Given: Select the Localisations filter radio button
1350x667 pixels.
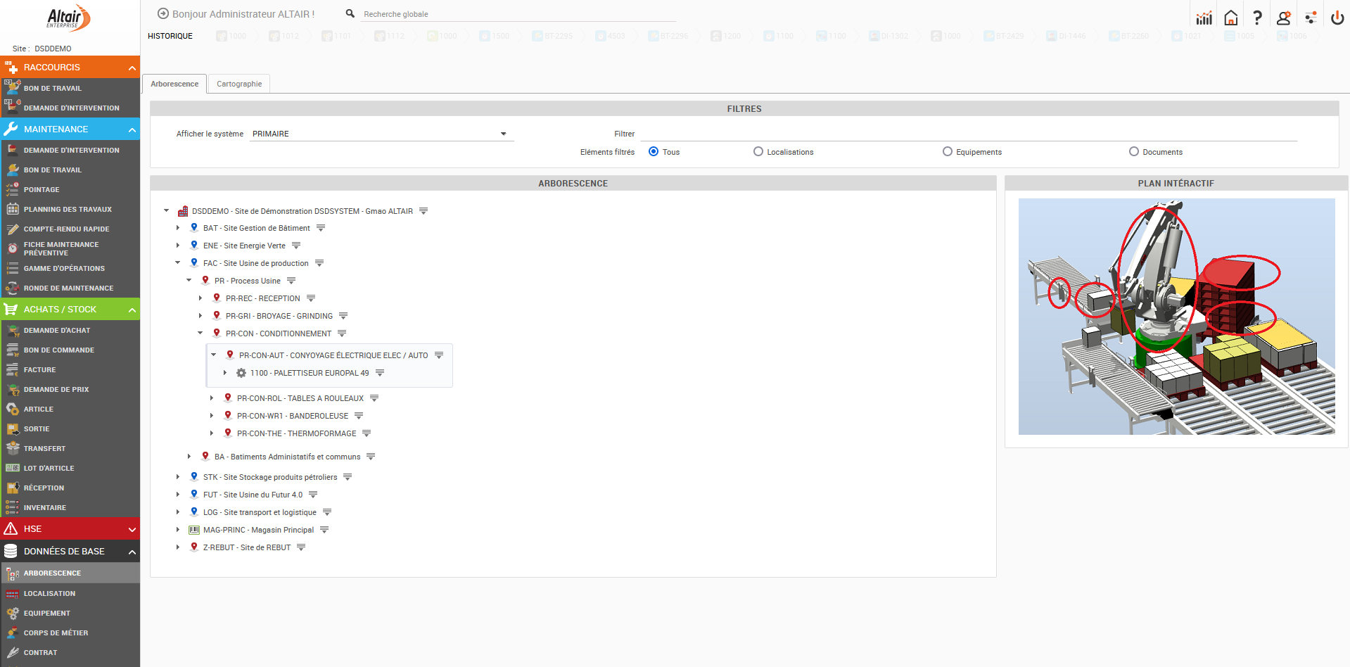Looking at the screenshot, I should (x=758, y=151).
